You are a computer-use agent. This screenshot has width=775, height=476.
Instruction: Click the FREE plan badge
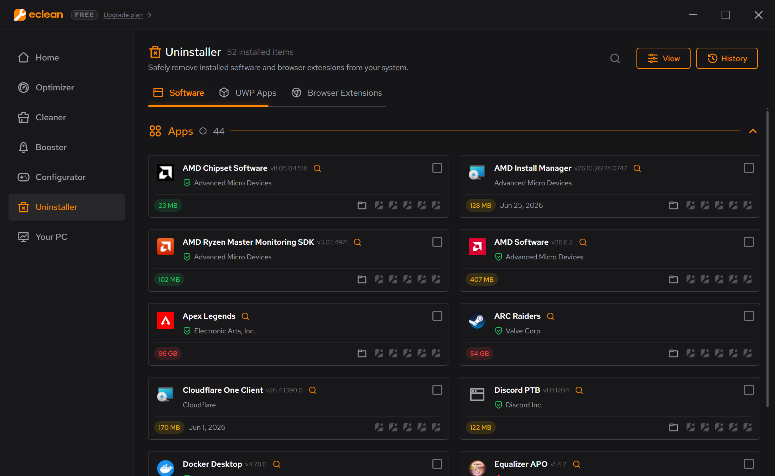tap(84, 15)
